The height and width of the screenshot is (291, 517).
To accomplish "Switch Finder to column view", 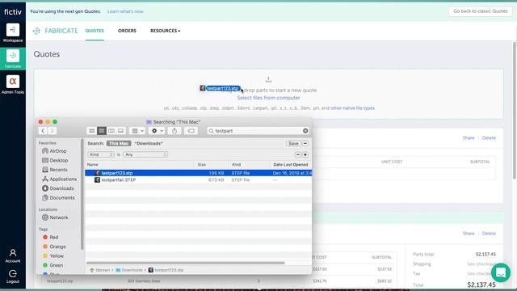I will click(x=111, y=131).
